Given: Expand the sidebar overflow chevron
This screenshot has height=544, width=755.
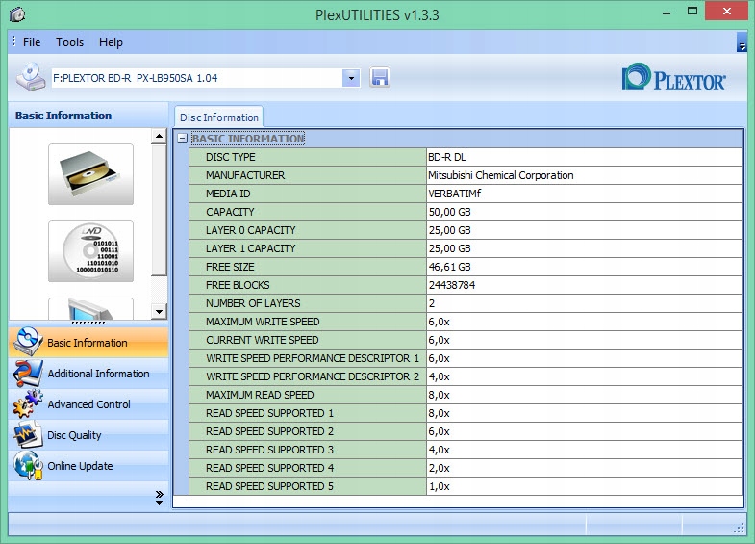Looking at the screenshot, I should 159,496.
